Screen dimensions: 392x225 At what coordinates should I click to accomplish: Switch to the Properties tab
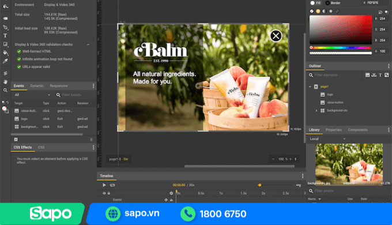(x=334, y=130)
